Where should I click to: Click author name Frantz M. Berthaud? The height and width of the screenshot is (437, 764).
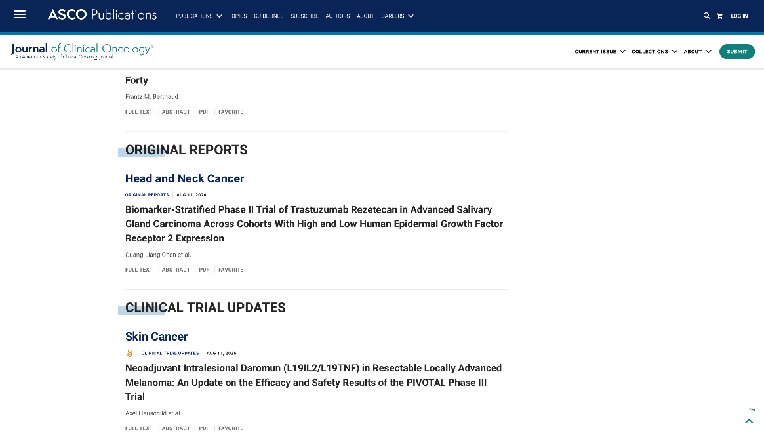tap(151, 97)
